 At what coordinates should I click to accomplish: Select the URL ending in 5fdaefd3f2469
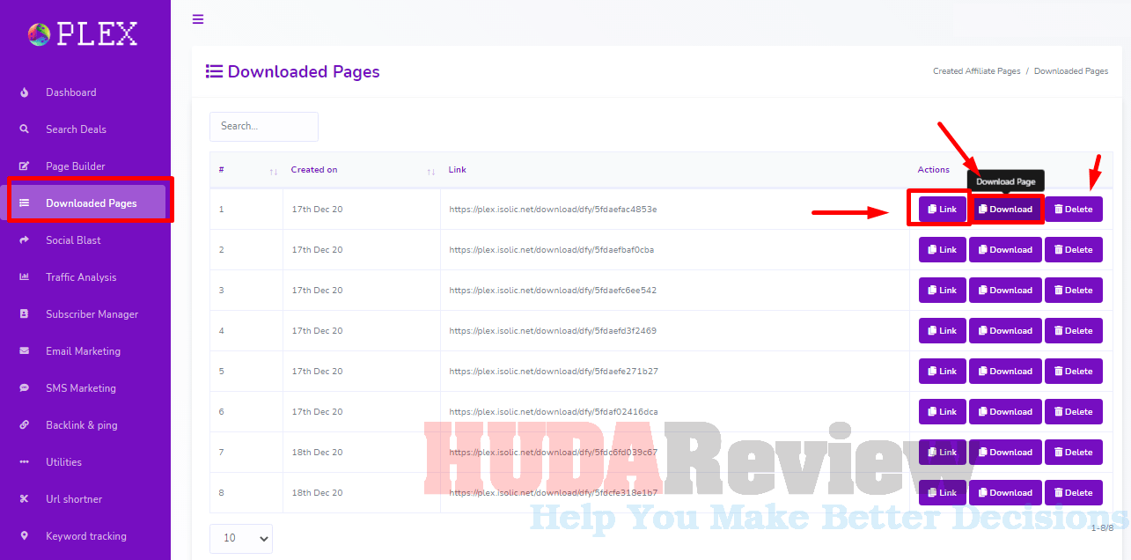(553, 331)
